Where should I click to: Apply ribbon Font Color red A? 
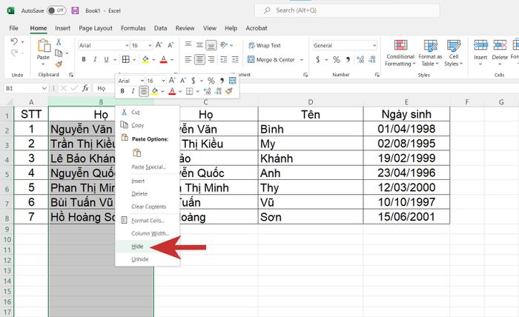pos(164,59)
